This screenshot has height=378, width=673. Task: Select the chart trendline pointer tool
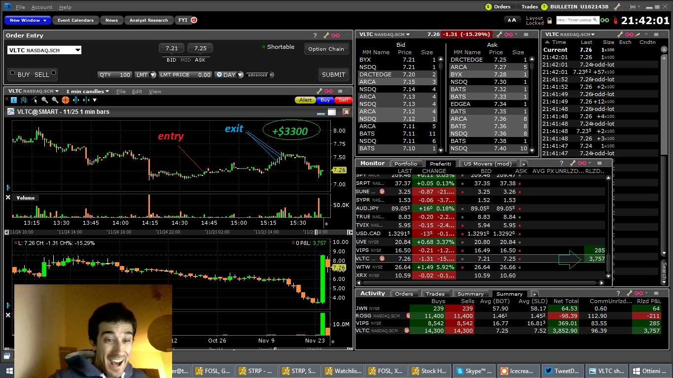(x=34, y=100)
